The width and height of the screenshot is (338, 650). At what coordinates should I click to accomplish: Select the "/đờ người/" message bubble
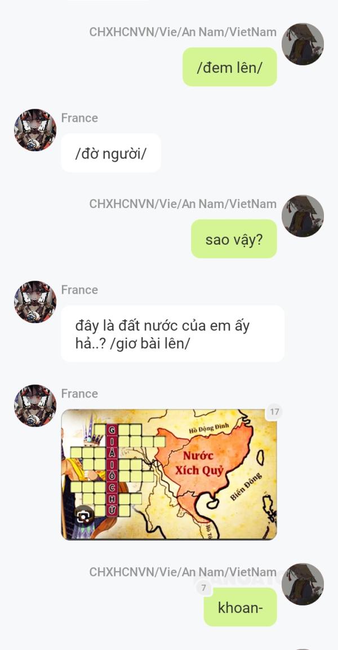click(111, 153)
